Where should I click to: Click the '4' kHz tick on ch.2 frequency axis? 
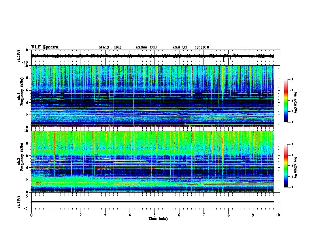[x=27, y=168]
